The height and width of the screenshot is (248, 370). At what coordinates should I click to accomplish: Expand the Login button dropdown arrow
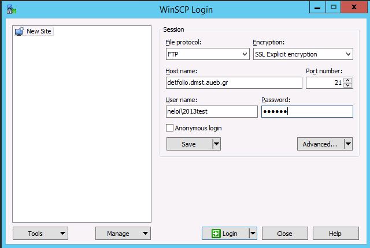252,234
